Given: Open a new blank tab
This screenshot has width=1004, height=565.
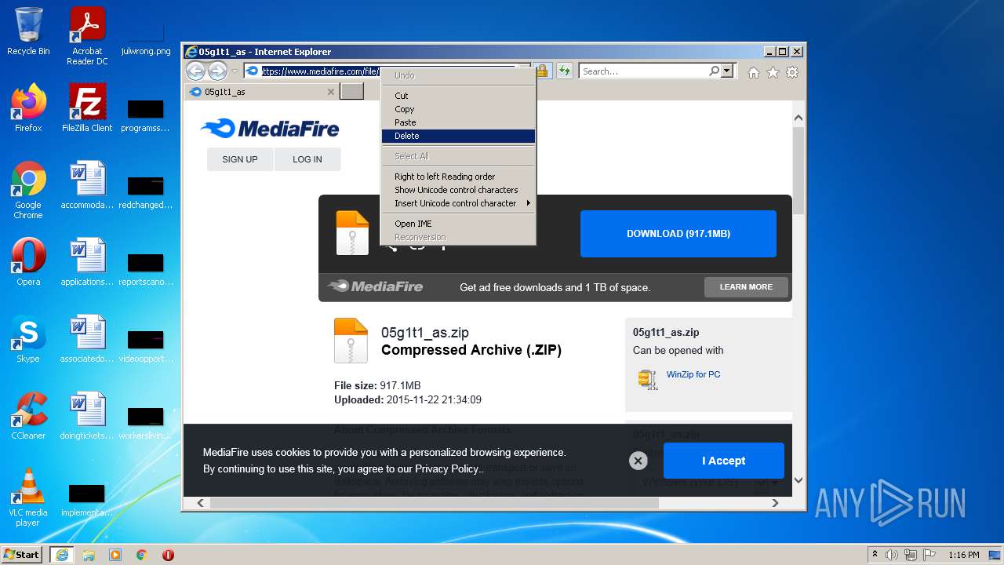Looking at the screenshot, I should click(352, 92).
